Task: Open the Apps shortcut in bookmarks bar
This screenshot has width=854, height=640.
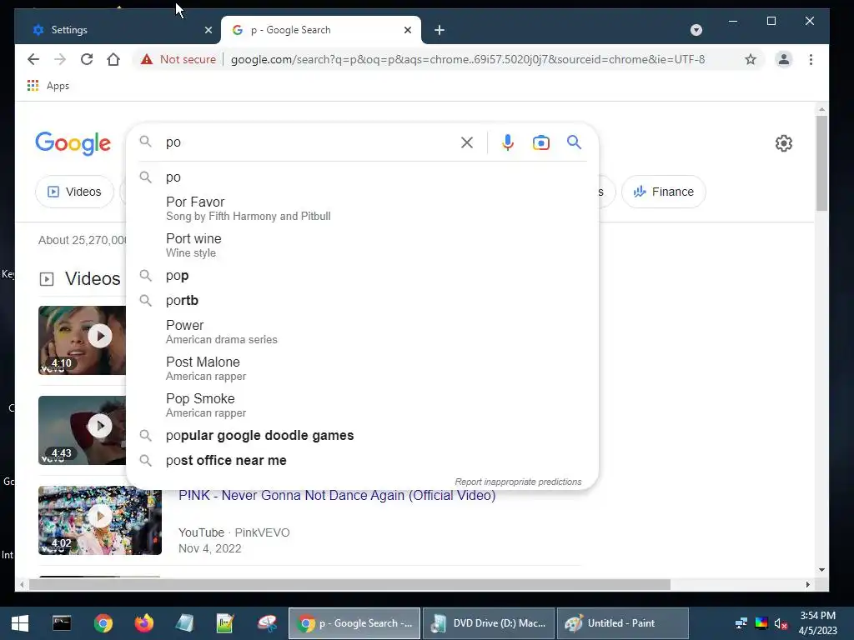Action: pyautogui.click(x=48, y=86)
